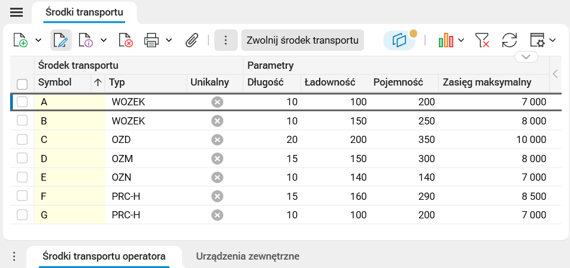
Task: Click the edit record pencil icon
Action: (x=60, y=40)
